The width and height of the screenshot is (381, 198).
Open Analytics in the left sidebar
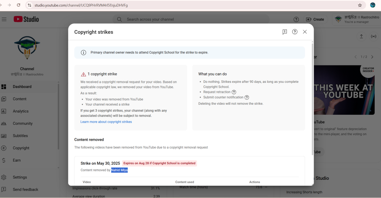20,111
